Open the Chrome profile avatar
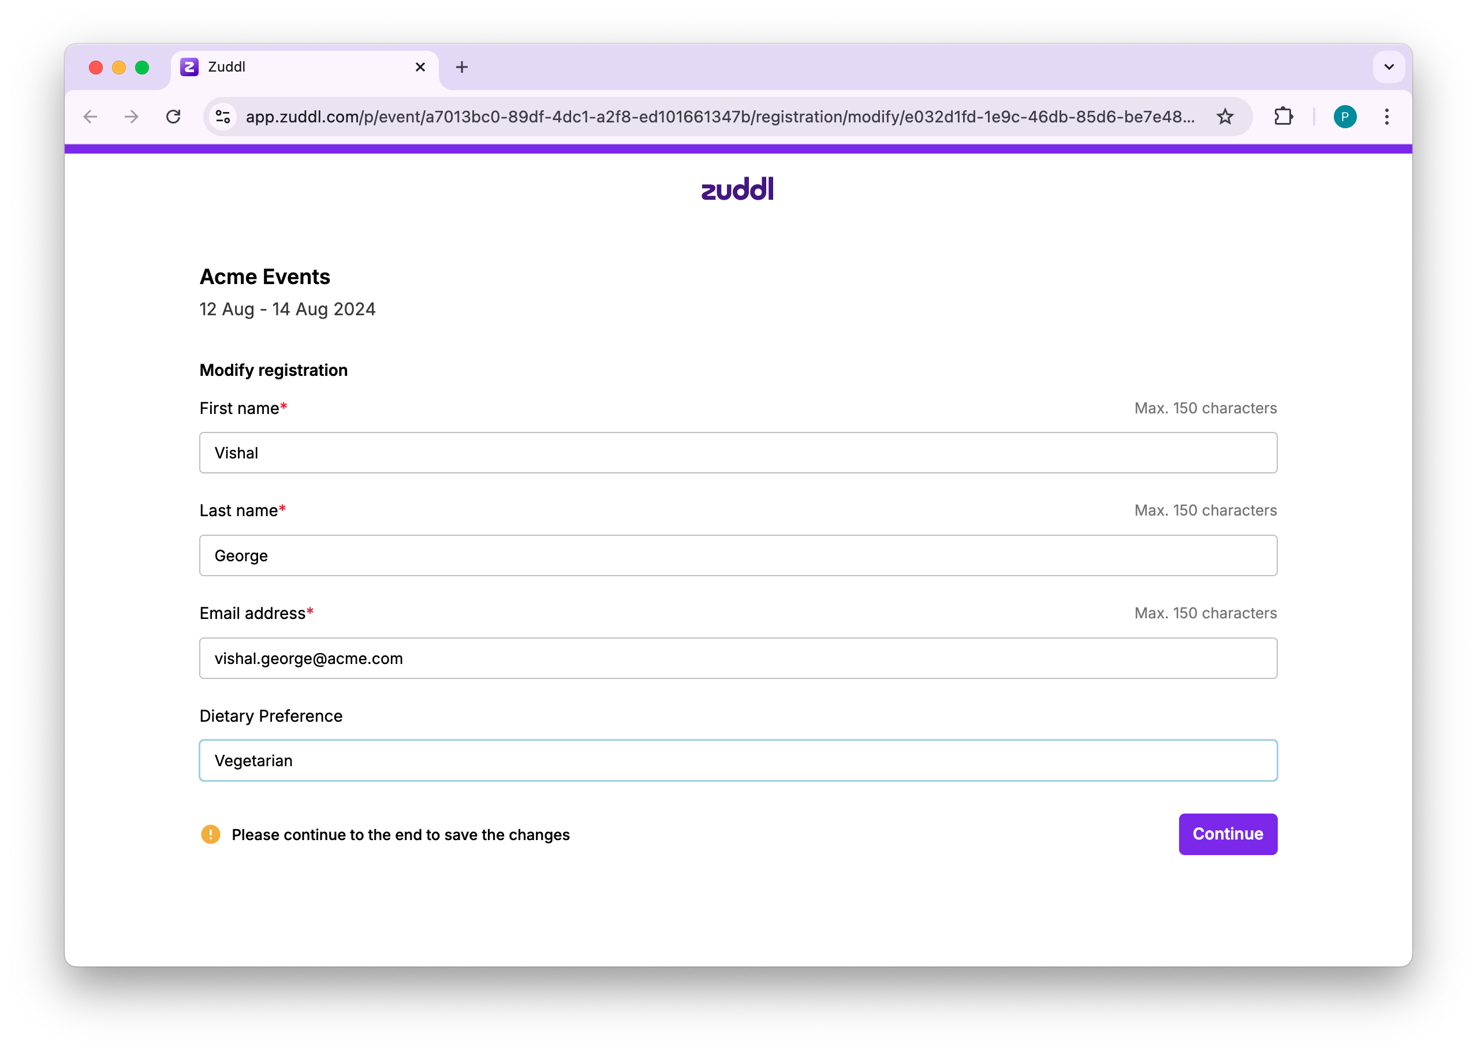This screenshot has width=1477, height=1052. click(x=1345, y=117)
